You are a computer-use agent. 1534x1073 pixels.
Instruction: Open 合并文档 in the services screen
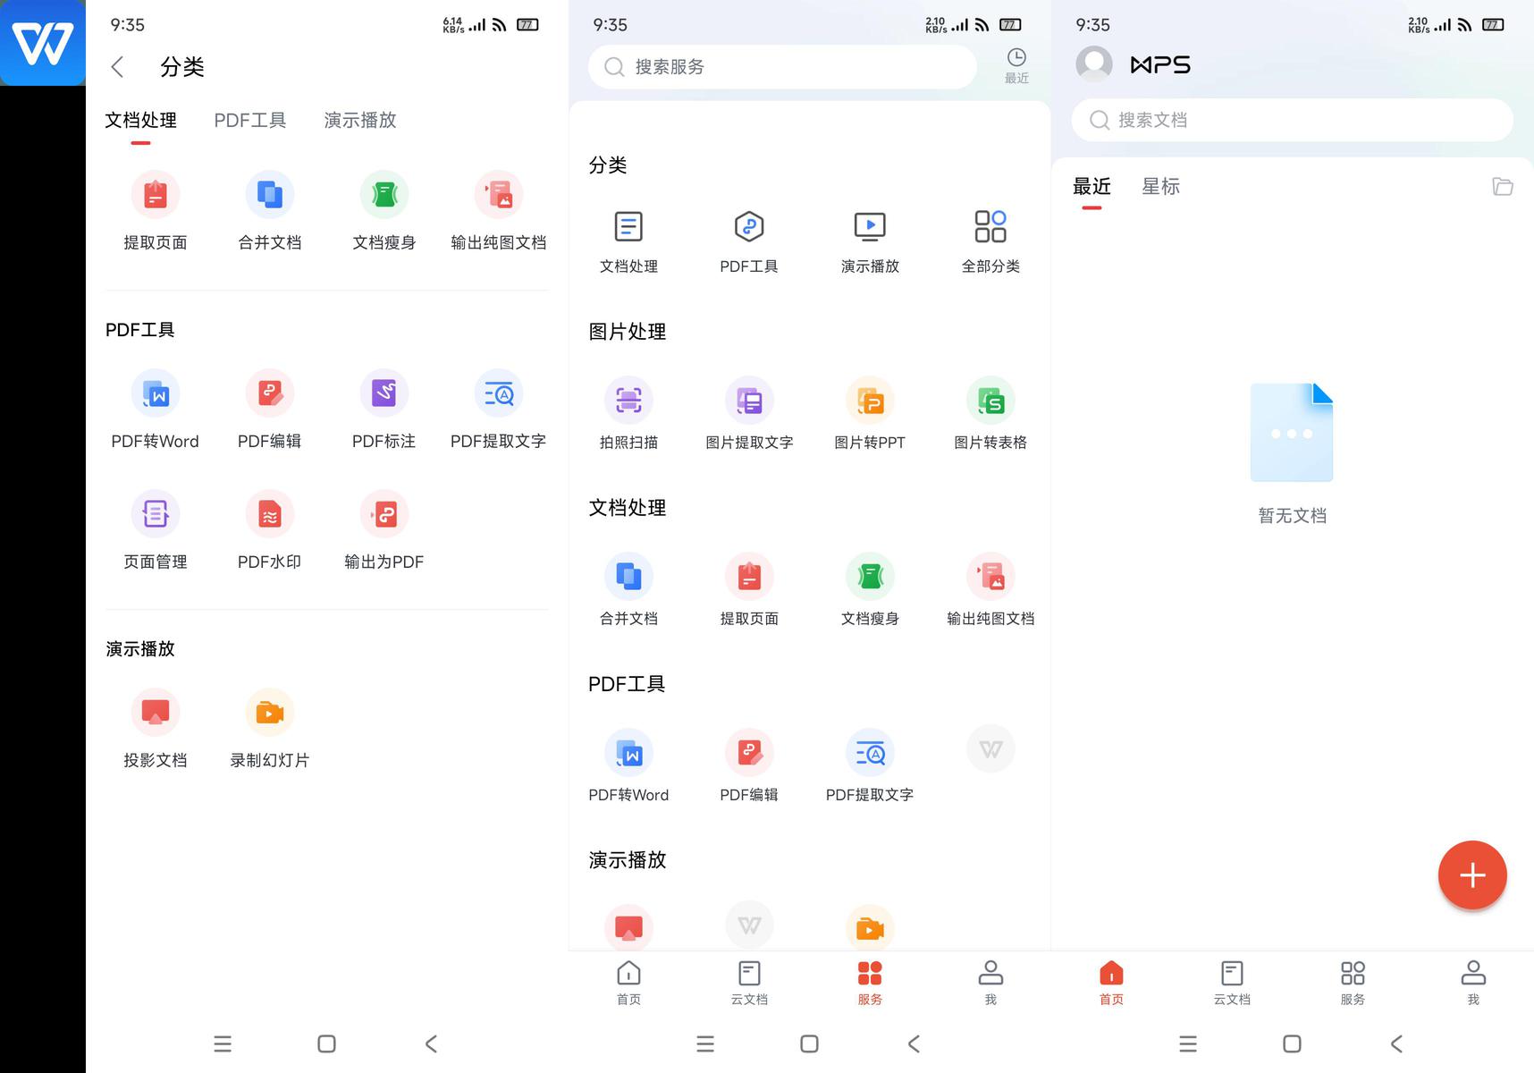(628, 589)
